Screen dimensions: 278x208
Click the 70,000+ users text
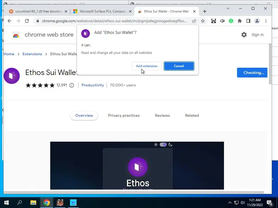click(123, 85)
